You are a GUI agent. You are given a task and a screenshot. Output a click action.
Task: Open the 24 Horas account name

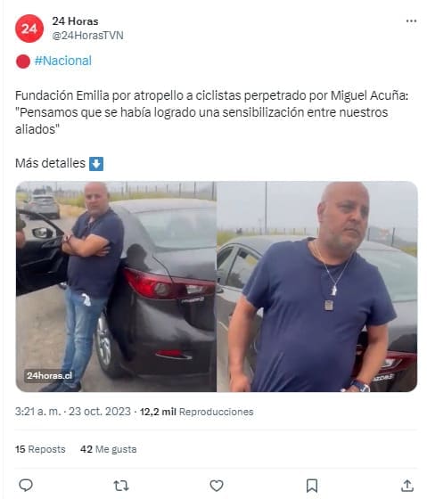tap(75, 21)
